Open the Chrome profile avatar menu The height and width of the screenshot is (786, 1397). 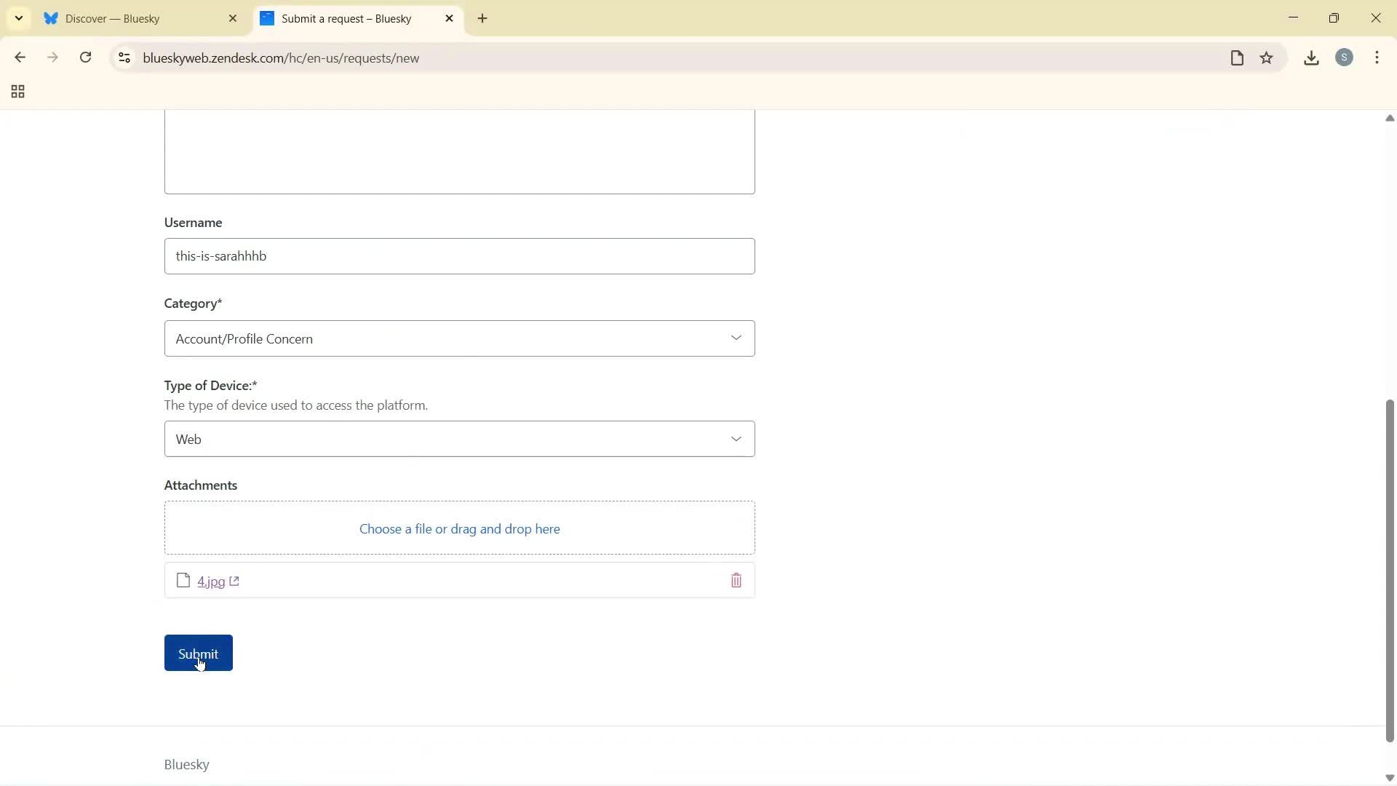[1345, 57]
